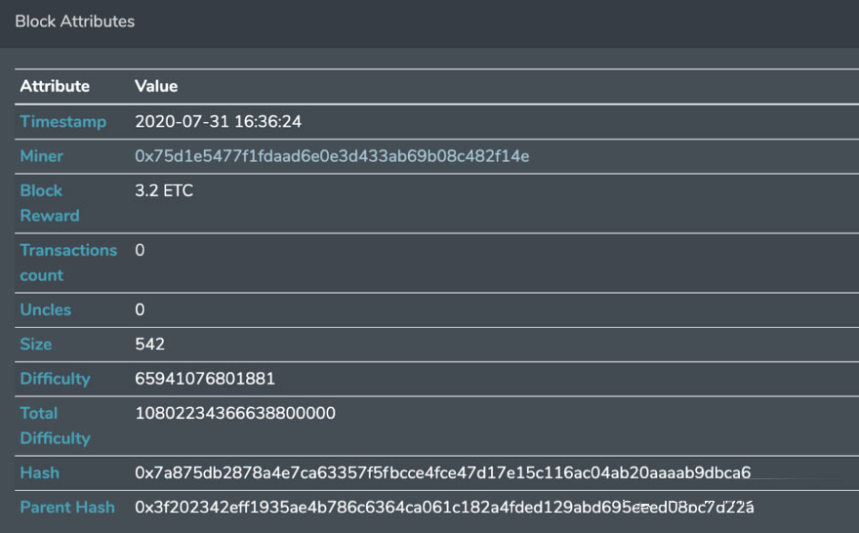Viewport: 859px width, 533px height.
Task: Select the difficulty value 65941076801881
Action: [x=205, y=379]
